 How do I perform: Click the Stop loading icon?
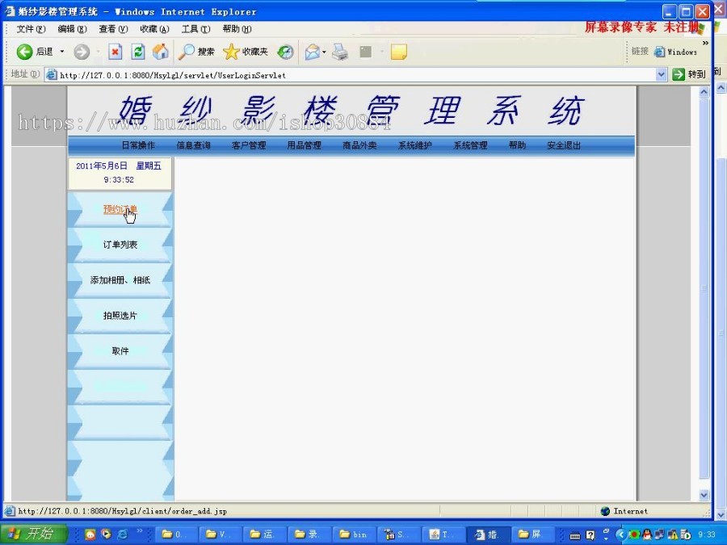pos(116,51)
